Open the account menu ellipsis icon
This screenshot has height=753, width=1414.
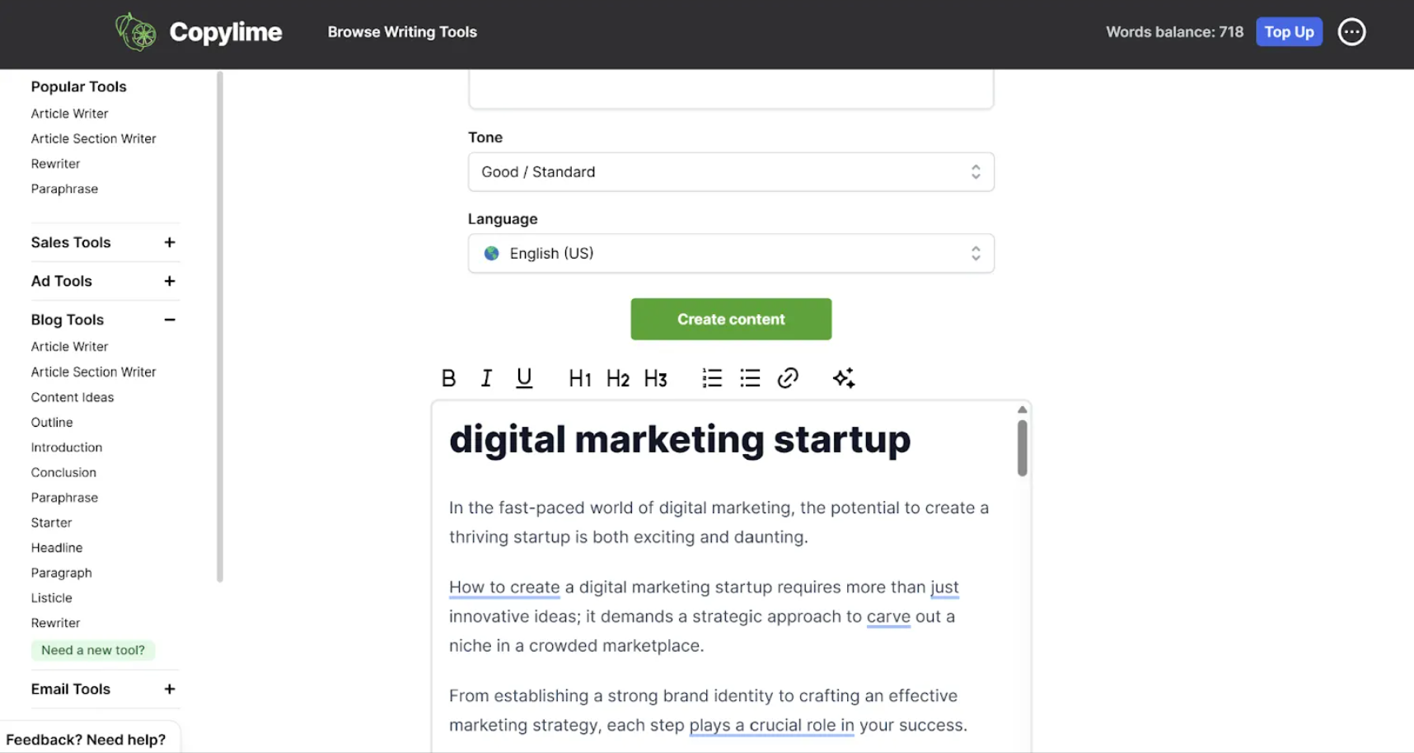1351,32
